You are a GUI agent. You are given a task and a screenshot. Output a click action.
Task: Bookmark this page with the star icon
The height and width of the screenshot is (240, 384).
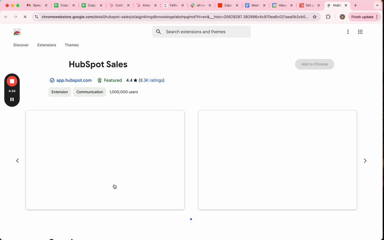tap(315, 17)
